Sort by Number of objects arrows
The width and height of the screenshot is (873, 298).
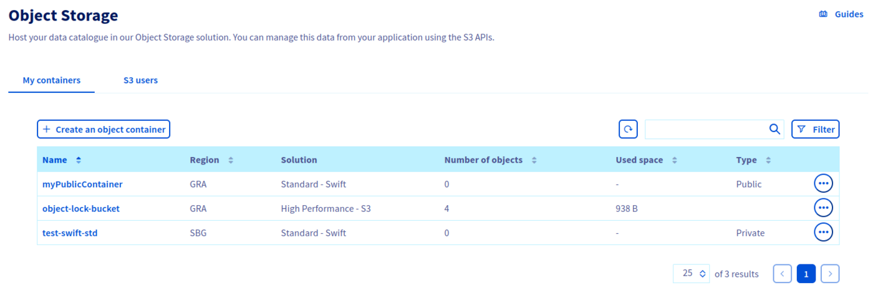(534, 160)
